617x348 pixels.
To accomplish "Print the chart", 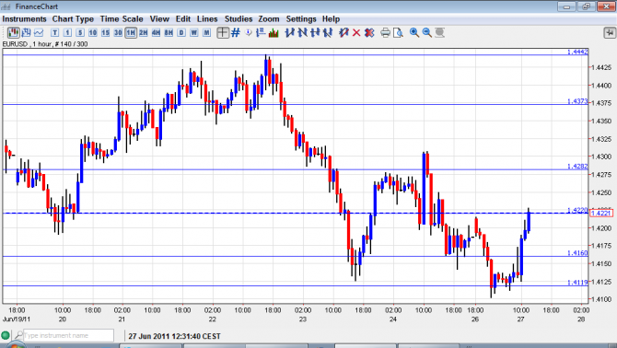I will [x=386, y=32].
